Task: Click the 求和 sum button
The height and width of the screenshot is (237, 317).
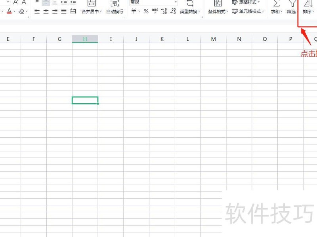Action: [276, 8]
